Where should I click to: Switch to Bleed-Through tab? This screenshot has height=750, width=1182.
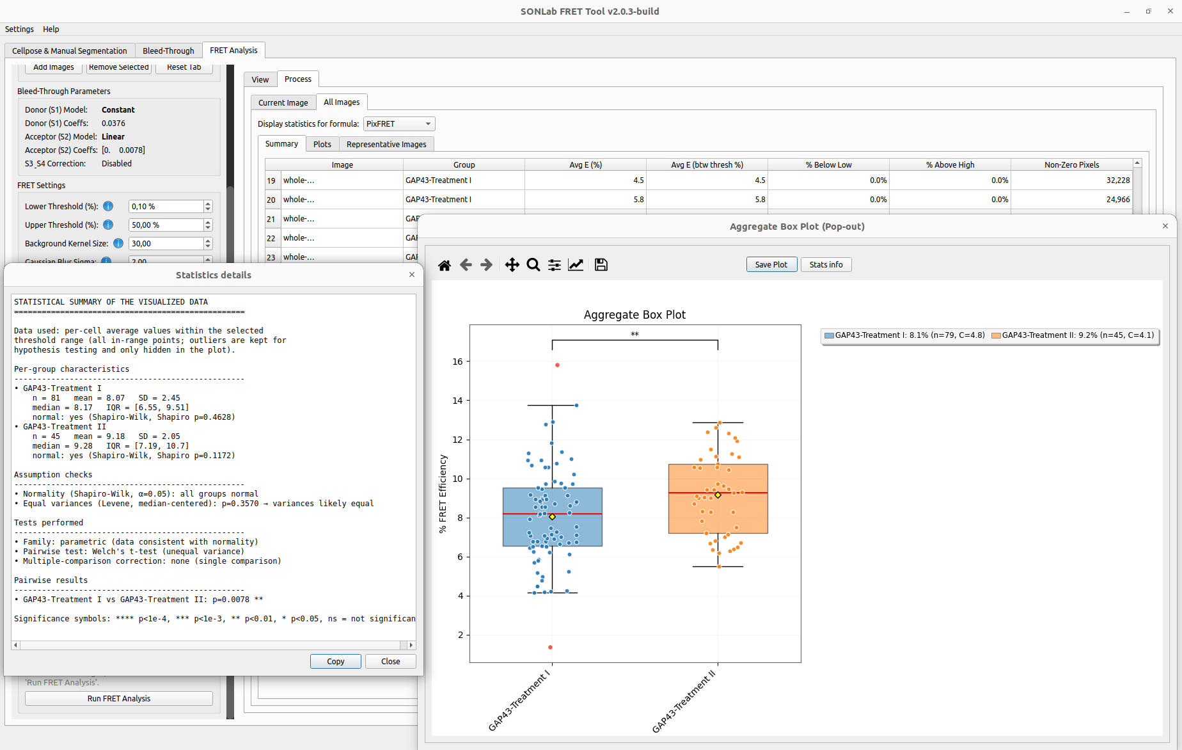168,51
